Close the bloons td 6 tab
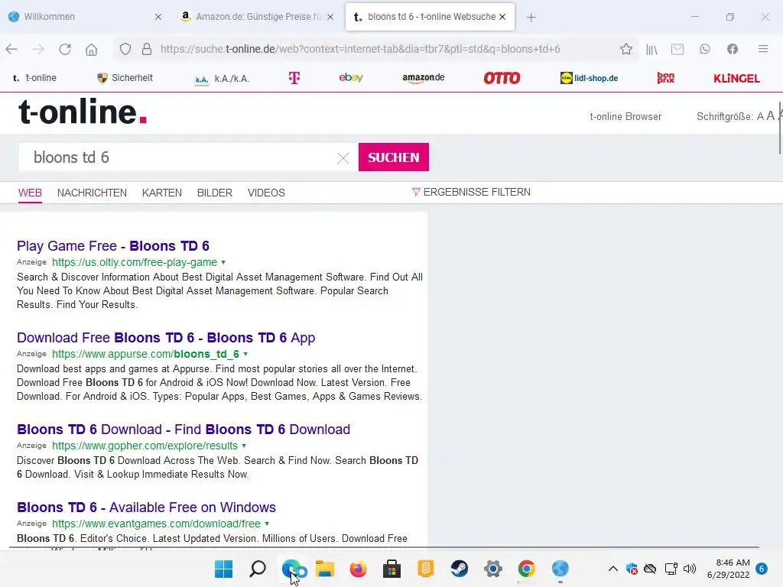The height and width of the screenshot is (587, 783). 502,17
